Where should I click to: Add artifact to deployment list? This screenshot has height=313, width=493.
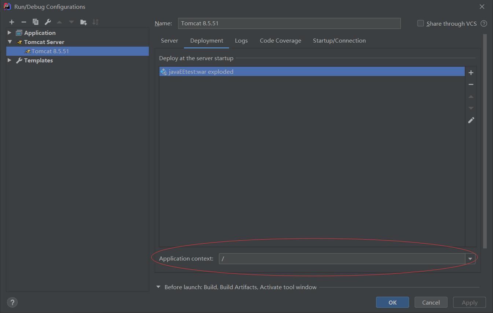tap(471, 73)
